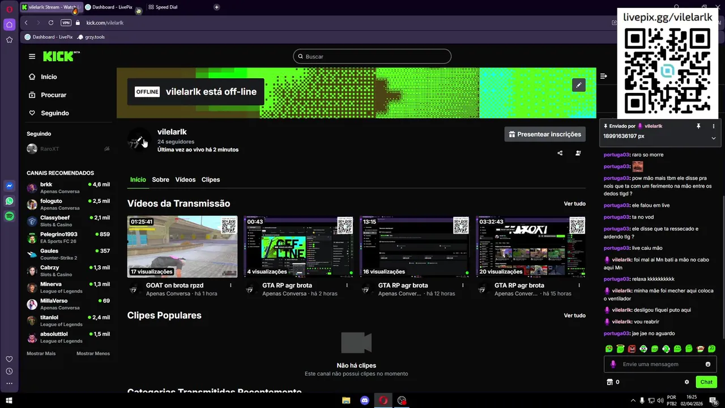725x408 pixels.
Task: Edit the vilelarlk profile avatar
Action: [x=139, y=141]
